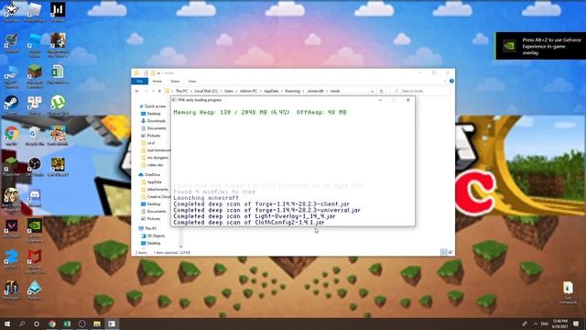Open the Share ribbon tab
Image resolution: width=586 pixels, height=330 pixels.
(x=175, y=82)
